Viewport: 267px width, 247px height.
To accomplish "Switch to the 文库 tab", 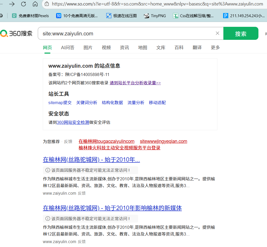I will (161, 48).
